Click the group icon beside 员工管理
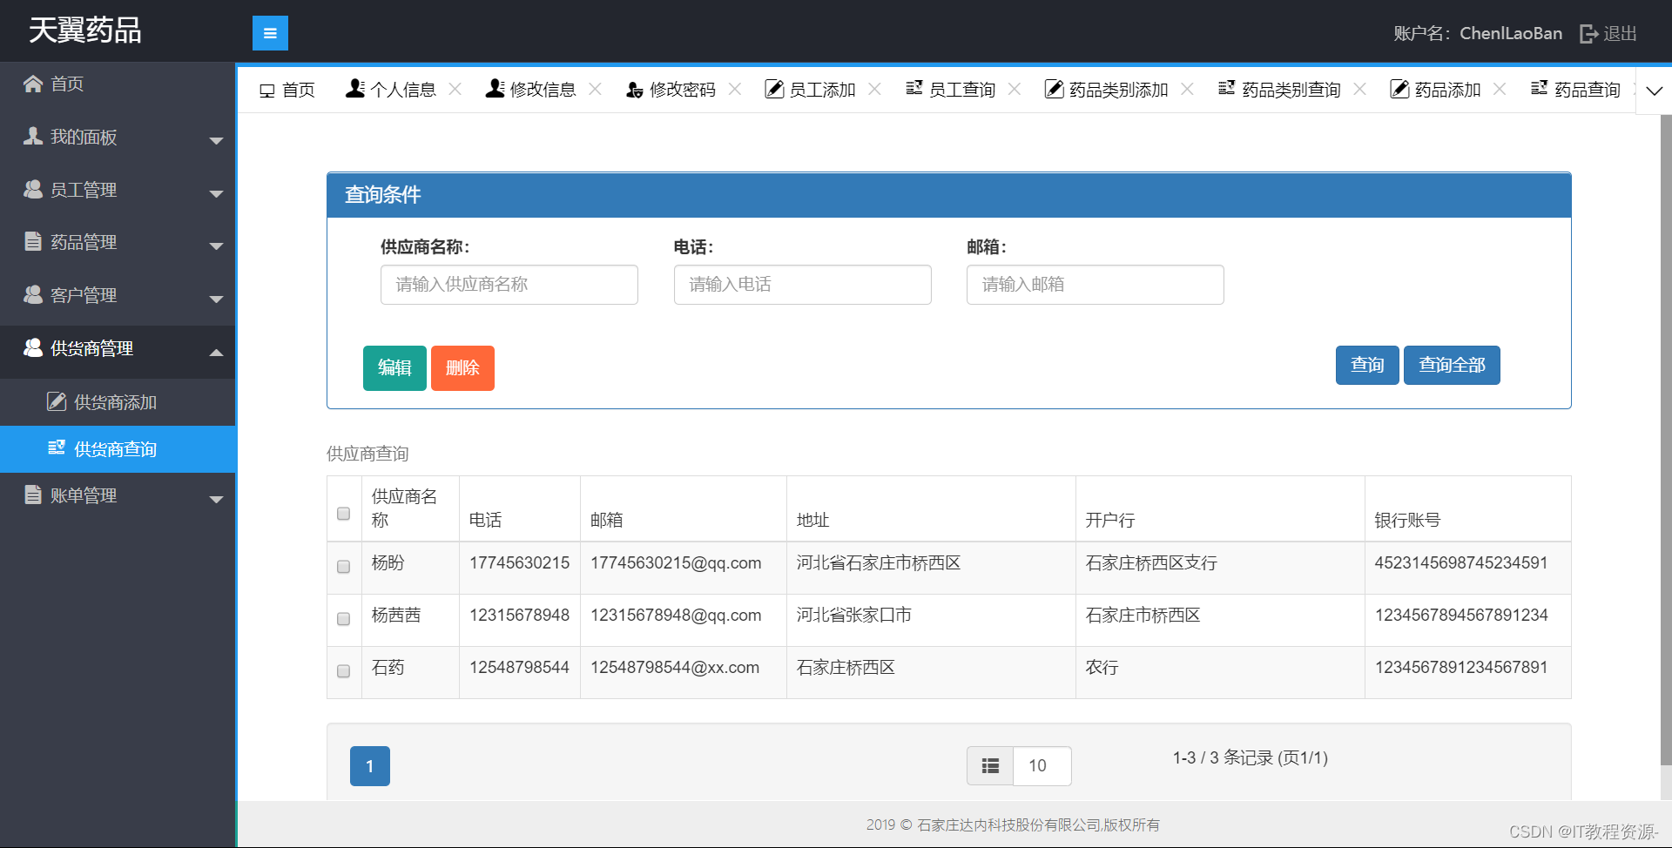Viewport: 1672px width, 848px height. point(33,189)
